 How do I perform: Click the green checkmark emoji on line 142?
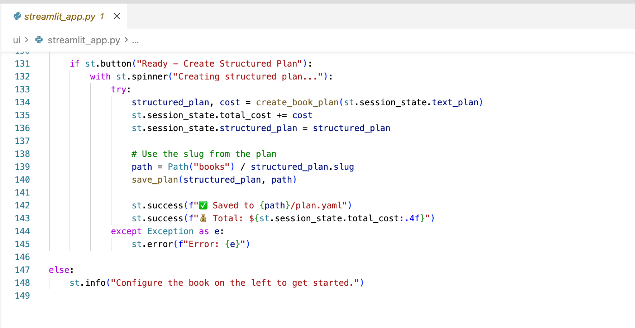click(203, 205)
